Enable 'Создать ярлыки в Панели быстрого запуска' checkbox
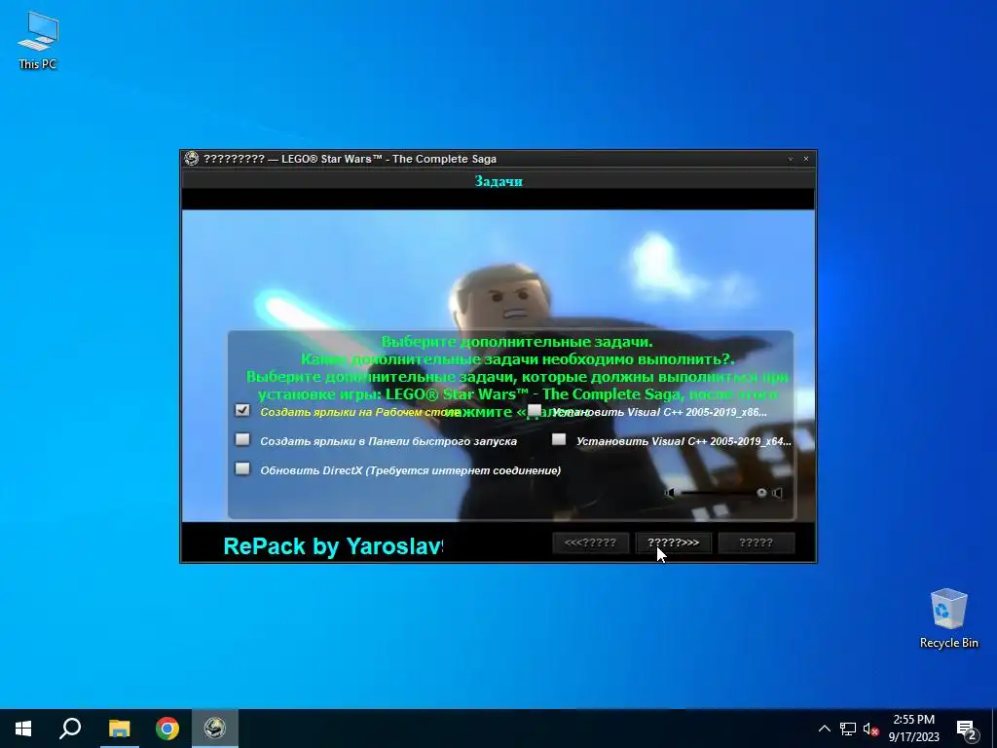 pos(242,439)
